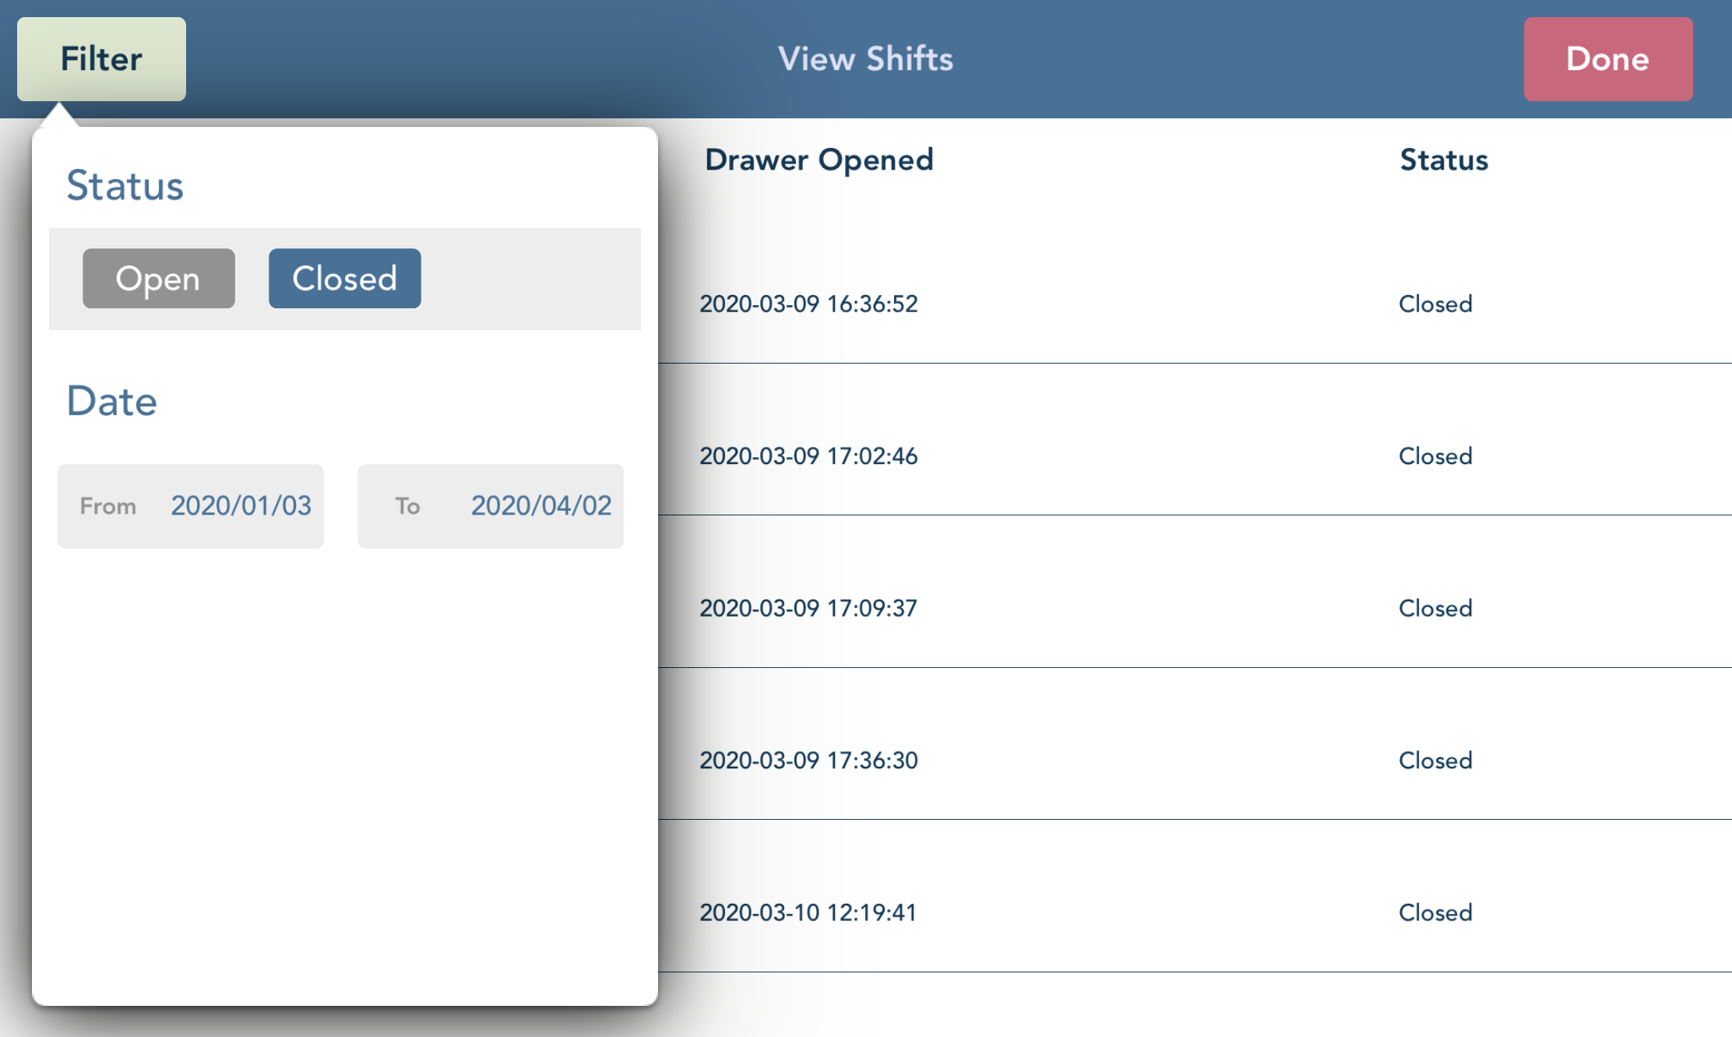Click the Status section heading in filter
1732x1037 pixels.
126,185
